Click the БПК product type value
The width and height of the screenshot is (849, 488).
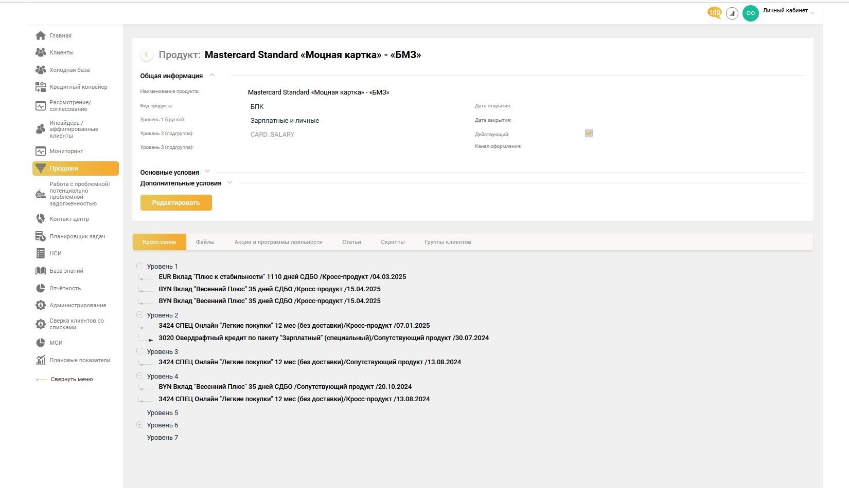[257, 107]
